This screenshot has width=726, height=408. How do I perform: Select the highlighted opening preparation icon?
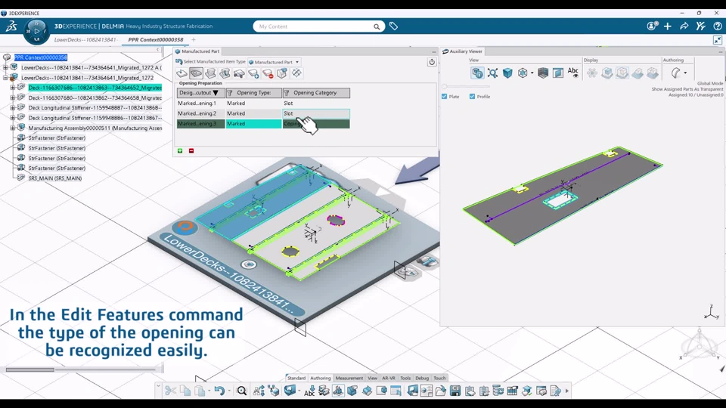pos(196,73)
